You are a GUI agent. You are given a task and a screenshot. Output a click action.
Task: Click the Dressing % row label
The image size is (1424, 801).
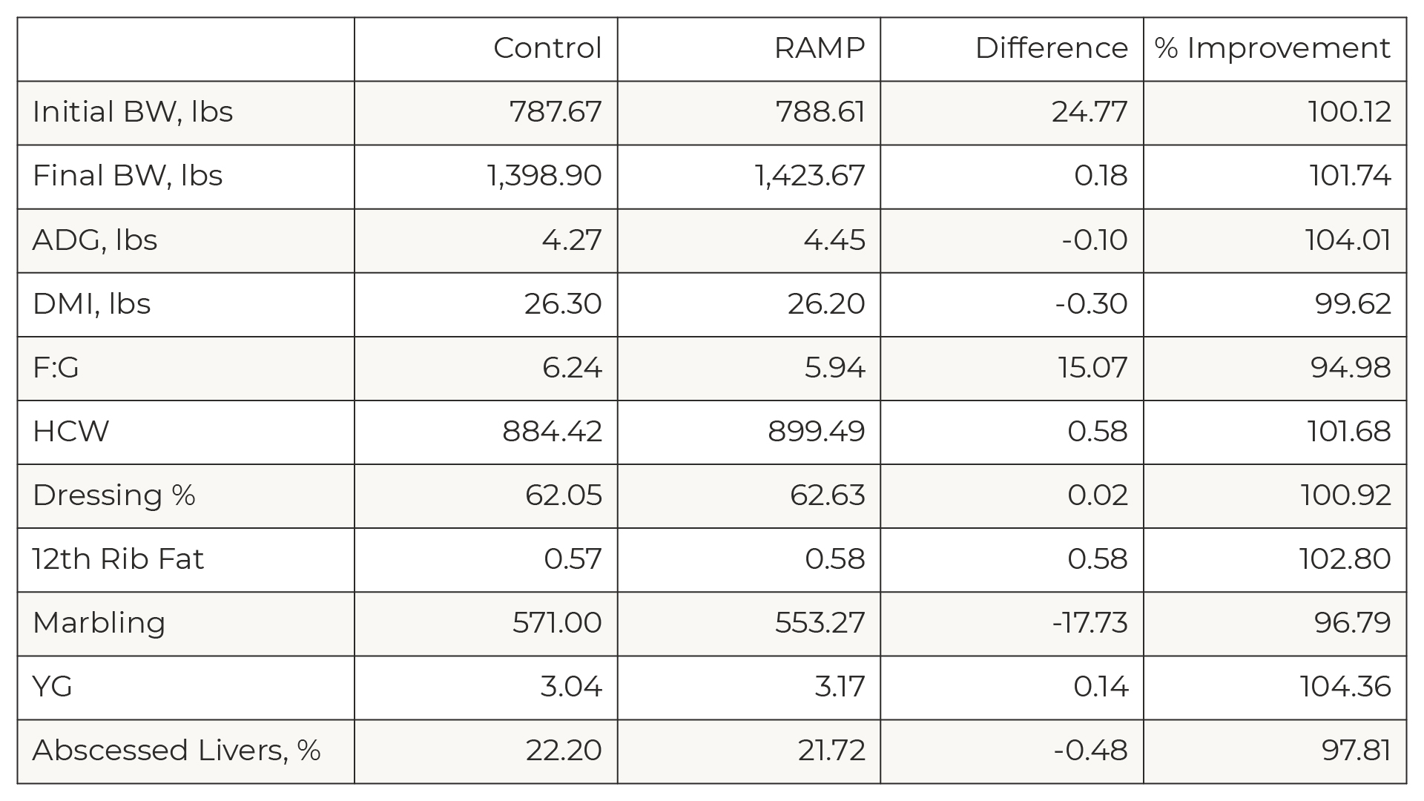tap(114, 495)
